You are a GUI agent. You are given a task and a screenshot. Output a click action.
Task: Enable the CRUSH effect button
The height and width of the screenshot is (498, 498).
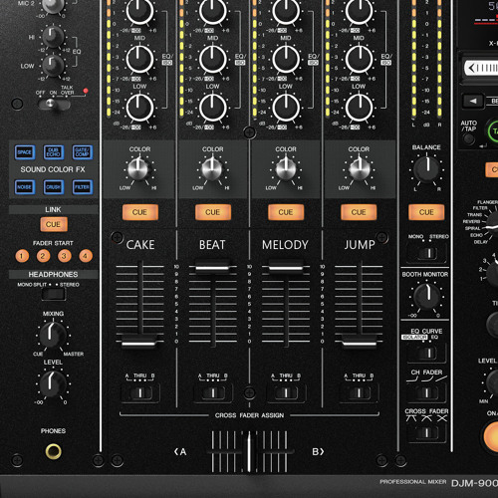click(x=54, y=187)
